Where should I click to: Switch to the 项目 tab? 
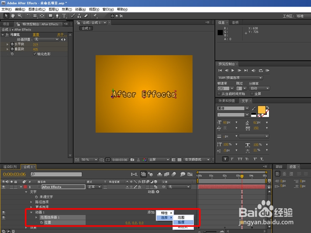click(x=6, y=24)
